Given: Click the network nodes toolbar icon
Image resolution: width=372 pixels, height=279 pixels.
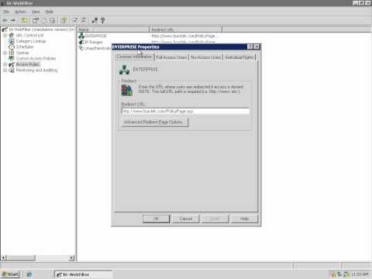Looking at the screenshot, I should (x=95, y=20).
